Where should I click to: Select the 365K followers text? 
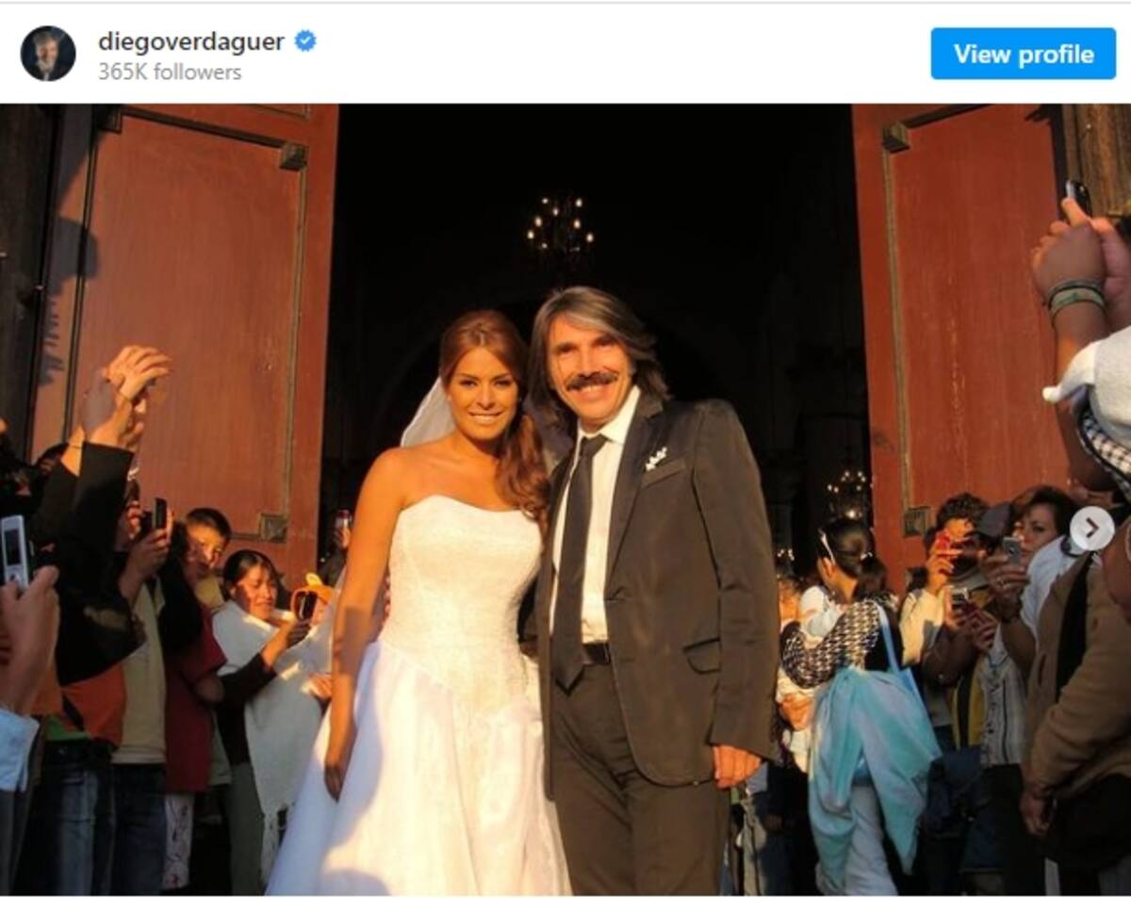(170, 73)
